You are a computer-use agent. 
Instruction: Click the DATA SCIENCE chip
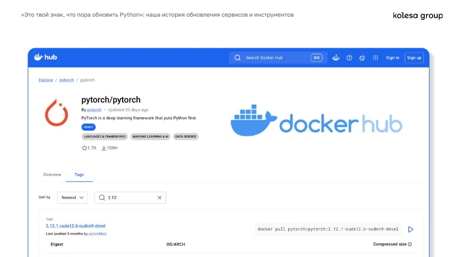pyautogui.click(x=186, y=137)
